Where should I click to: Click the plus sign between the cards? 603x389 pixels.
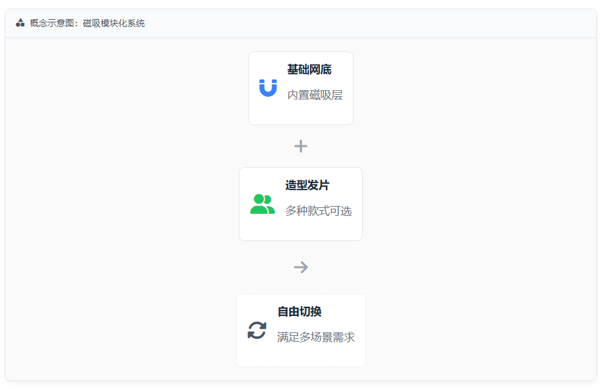point(301,146)
